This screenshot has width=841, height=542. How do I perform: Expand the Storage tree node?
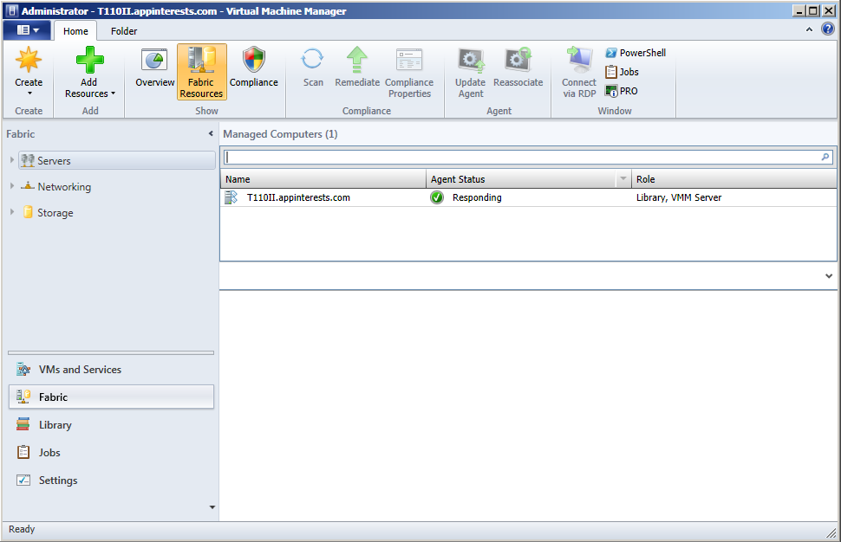(12, 213)
